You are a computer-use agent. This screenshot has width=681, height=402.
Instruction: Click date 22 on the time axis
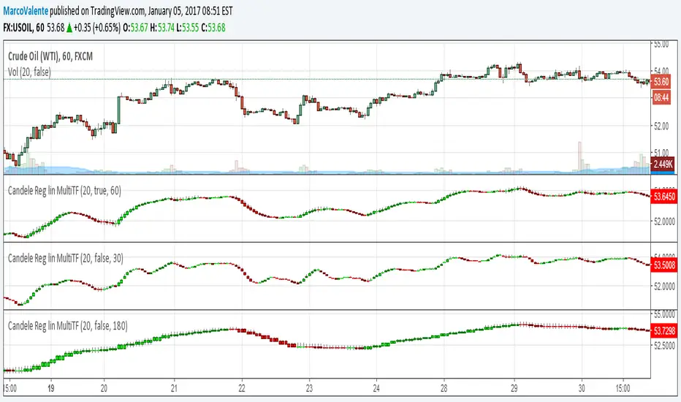coord(240,389)
